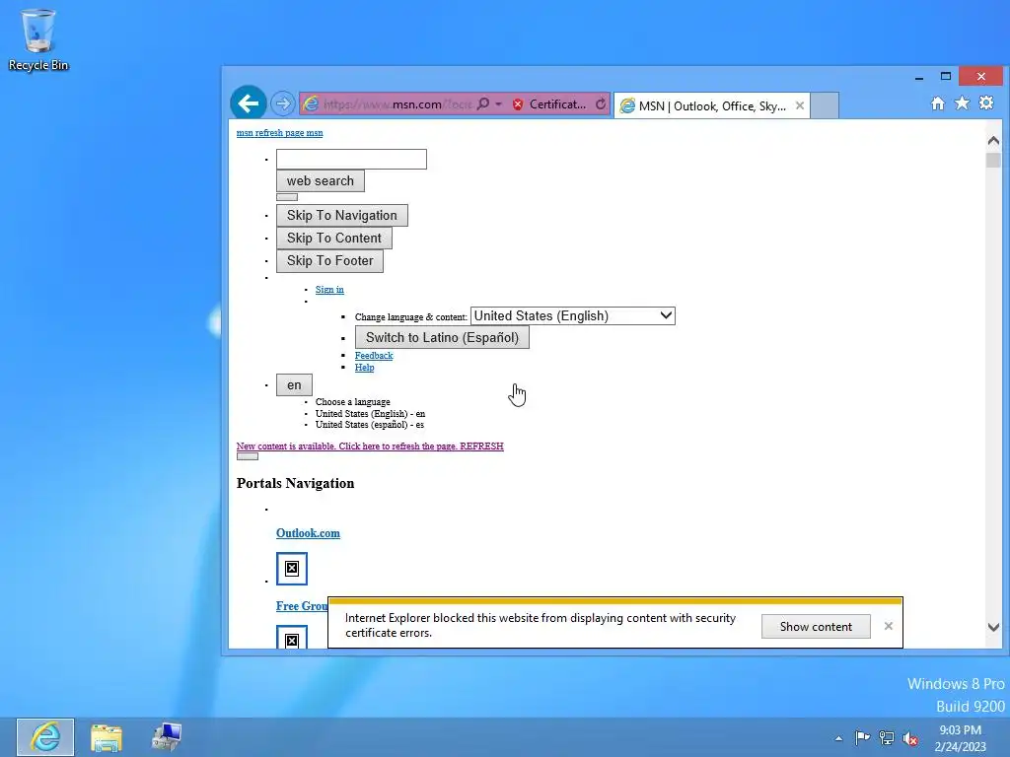This screenshot has height=757, width=1010.
Task: Click the scroll down arrow
Action: (993, 627)
